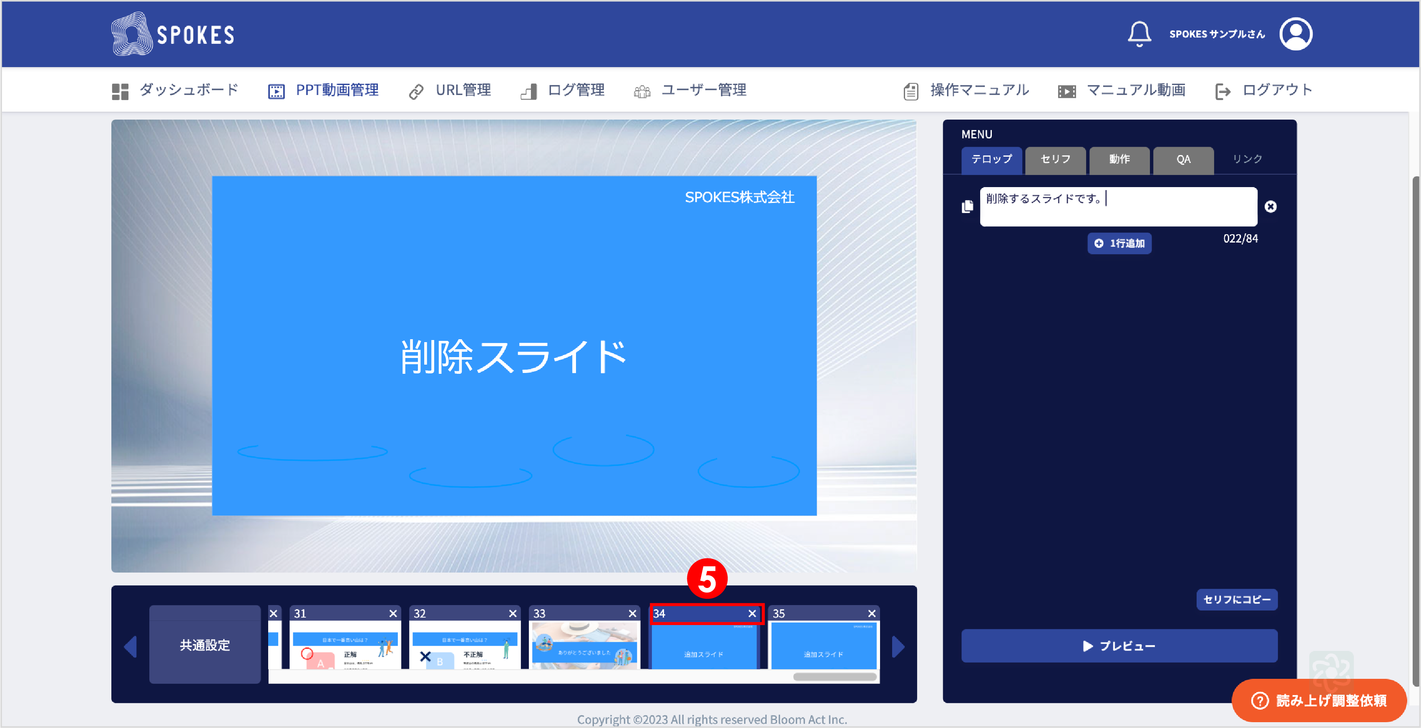Viewport: 1421px width, 728px height.
Task: Switch to the セリフ tab
Action: [1055, 160]
